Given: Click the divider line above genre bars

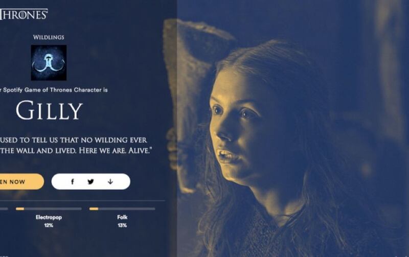Looking at the screenshot, I should click(82, 201).
